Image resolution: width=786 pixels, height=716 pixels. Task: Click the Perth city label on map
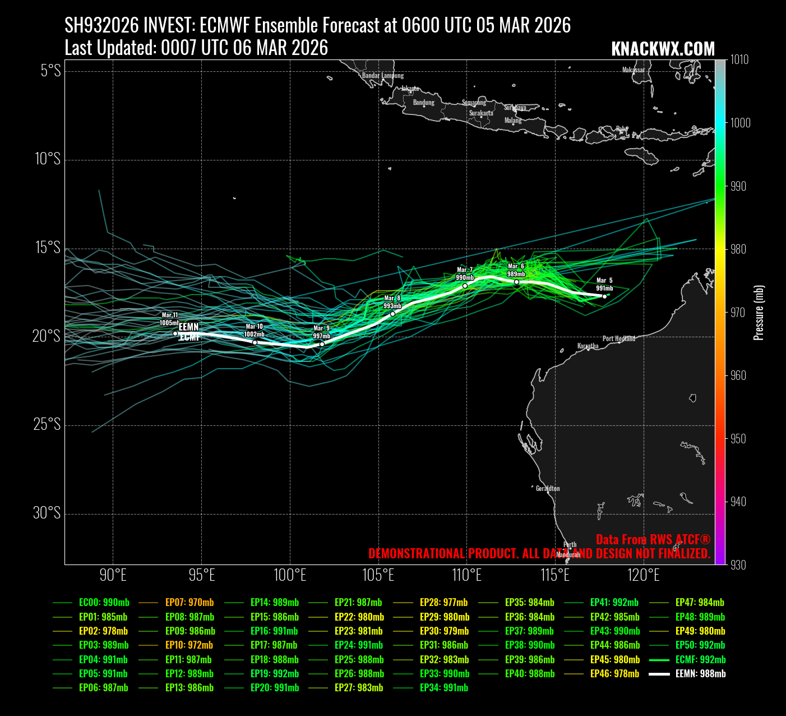[570, 544]
